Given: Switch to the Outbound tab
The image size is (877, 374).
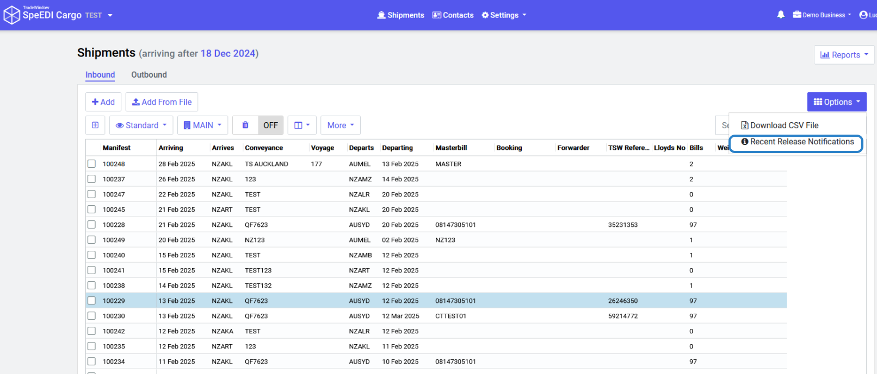Looking at the screenshot, I should [149, 75].
